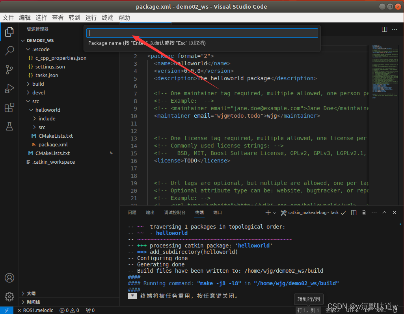Click line number 10 in the gutter
This screenshot has height=314, width=404.
pyautogui.click(x=134, y=116)
